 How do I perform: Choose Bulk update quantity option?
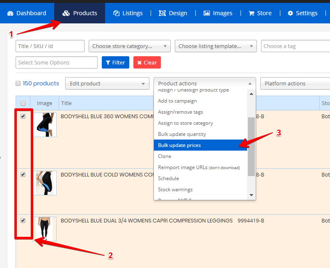pos(200,134)
